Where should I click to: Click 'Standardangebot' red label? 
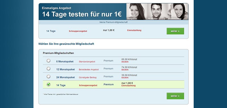coord(87,62)
